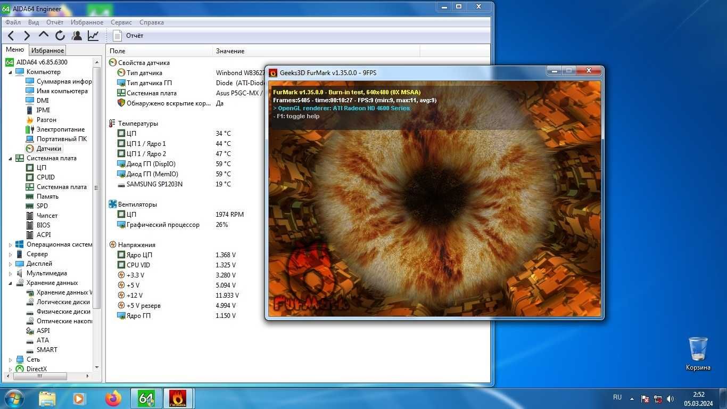Open the Файл menu
727x409 pixels.
[13, 22]
